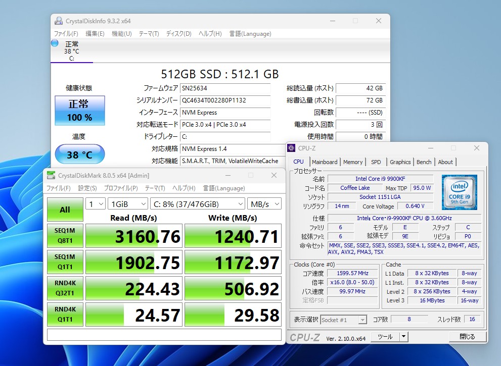Open 言語(Language) menu in CrystalDiskInfo

[250, 33]
